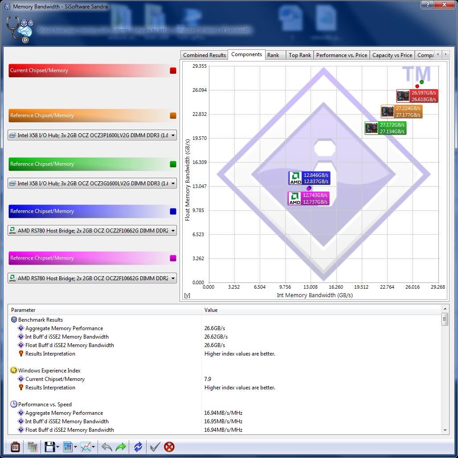
Task: Switch to Performance vs. Price tab
Action: tap(341, 55)
